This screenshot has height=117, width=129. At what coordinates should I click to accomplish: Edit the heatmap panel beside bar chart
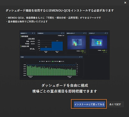(x=84, y=33)
